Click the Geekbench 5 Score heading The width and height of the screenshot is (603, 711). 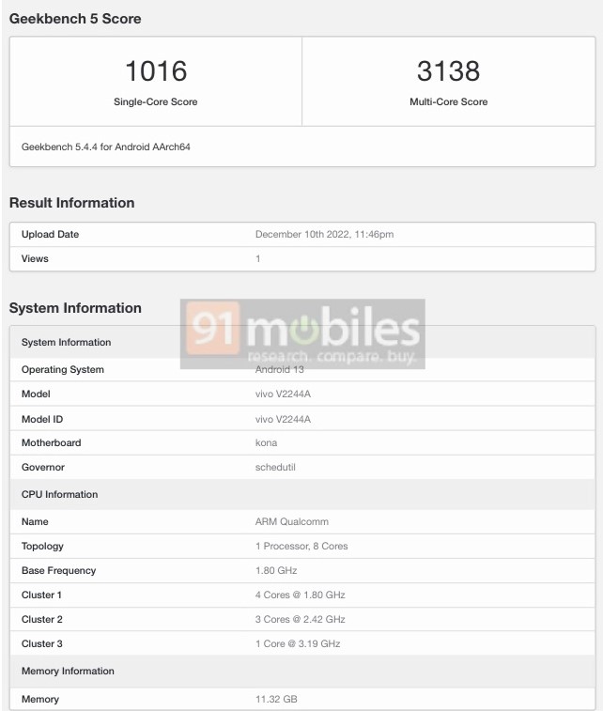pyautogui.click(x=75, y=19)
